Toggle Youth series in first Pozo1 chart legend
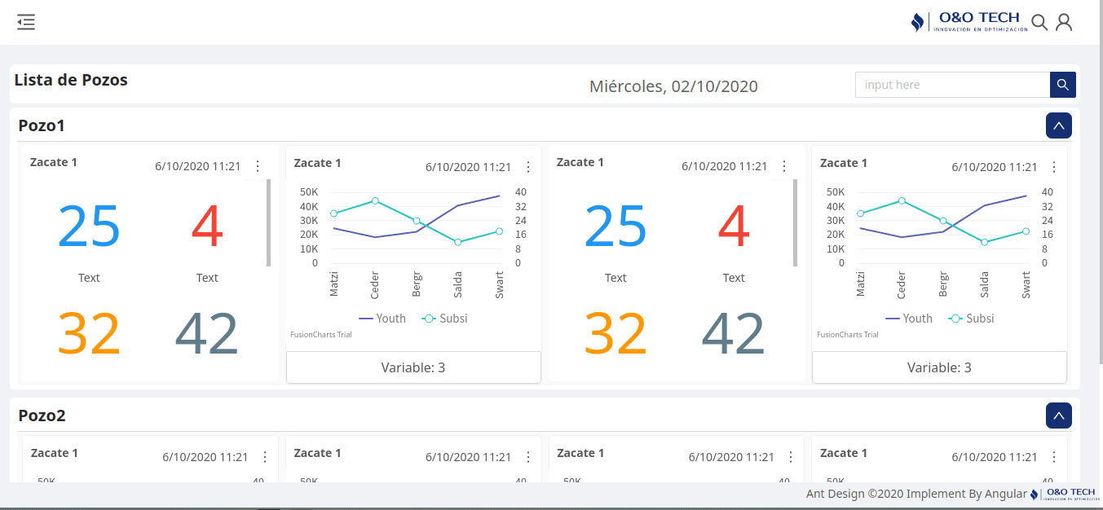This screenshot has height=510, width=1103. click(x=382, y=319)
